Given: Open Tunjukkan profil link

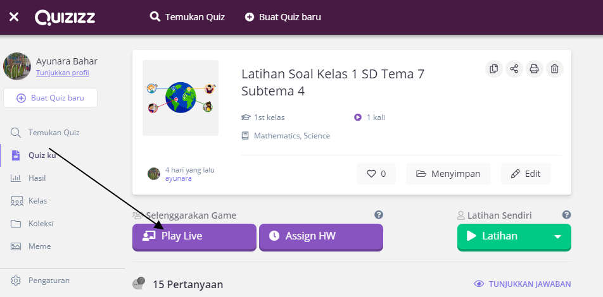Looking at the screenshot, I should point(63,73).
